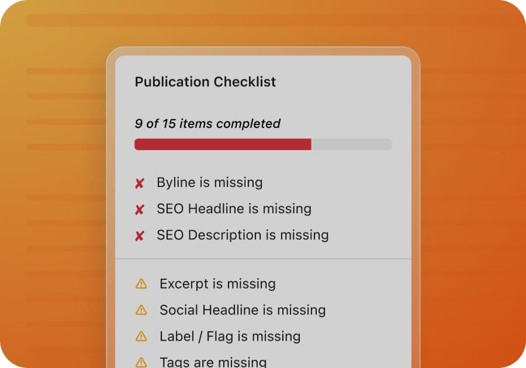
Task: Click the warning icon beside Tags are missing
Action: pos(141,362)
